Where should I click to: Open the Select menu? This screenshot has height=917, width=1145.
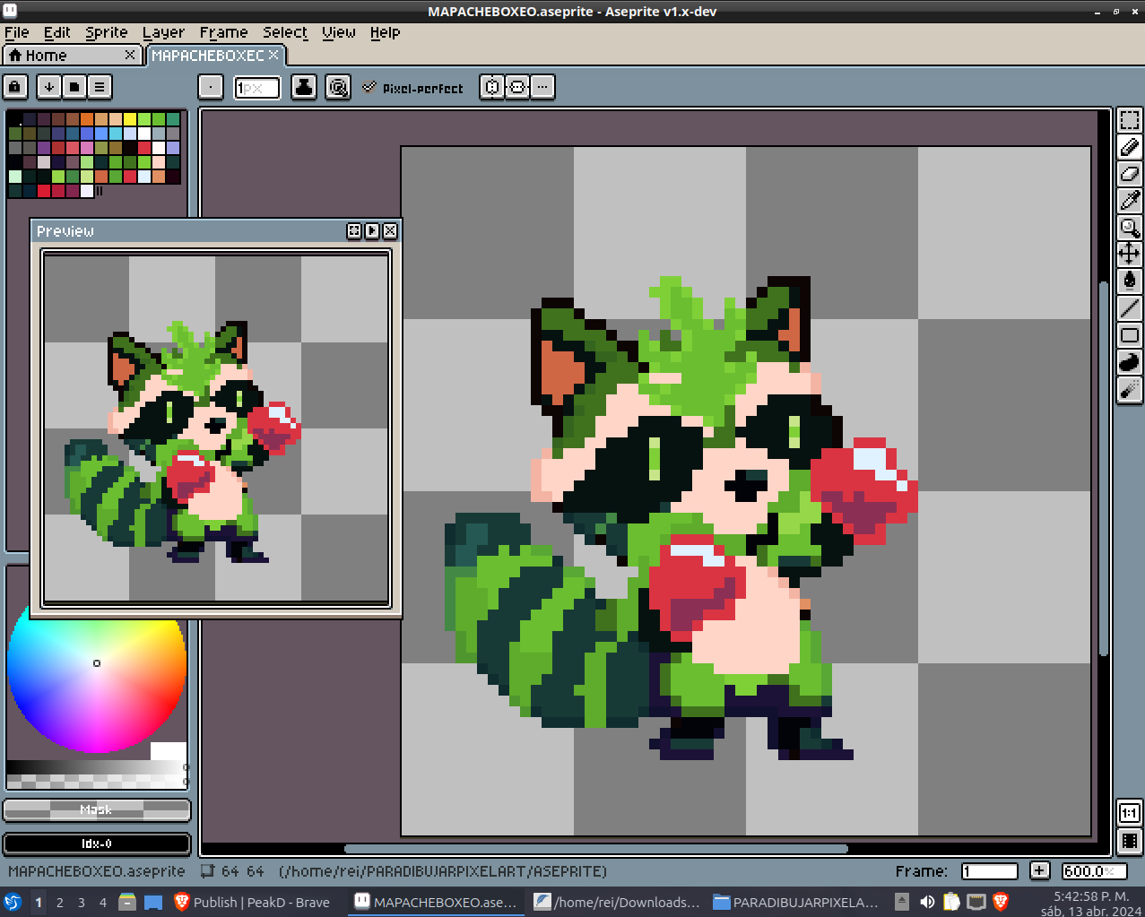(285, 32)
